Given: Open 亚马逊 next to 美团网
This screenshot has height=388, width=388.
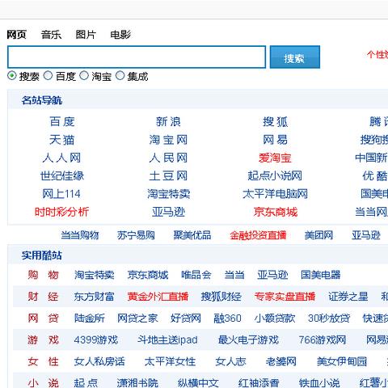Looking at the screenshot, I should click(366, 235).
